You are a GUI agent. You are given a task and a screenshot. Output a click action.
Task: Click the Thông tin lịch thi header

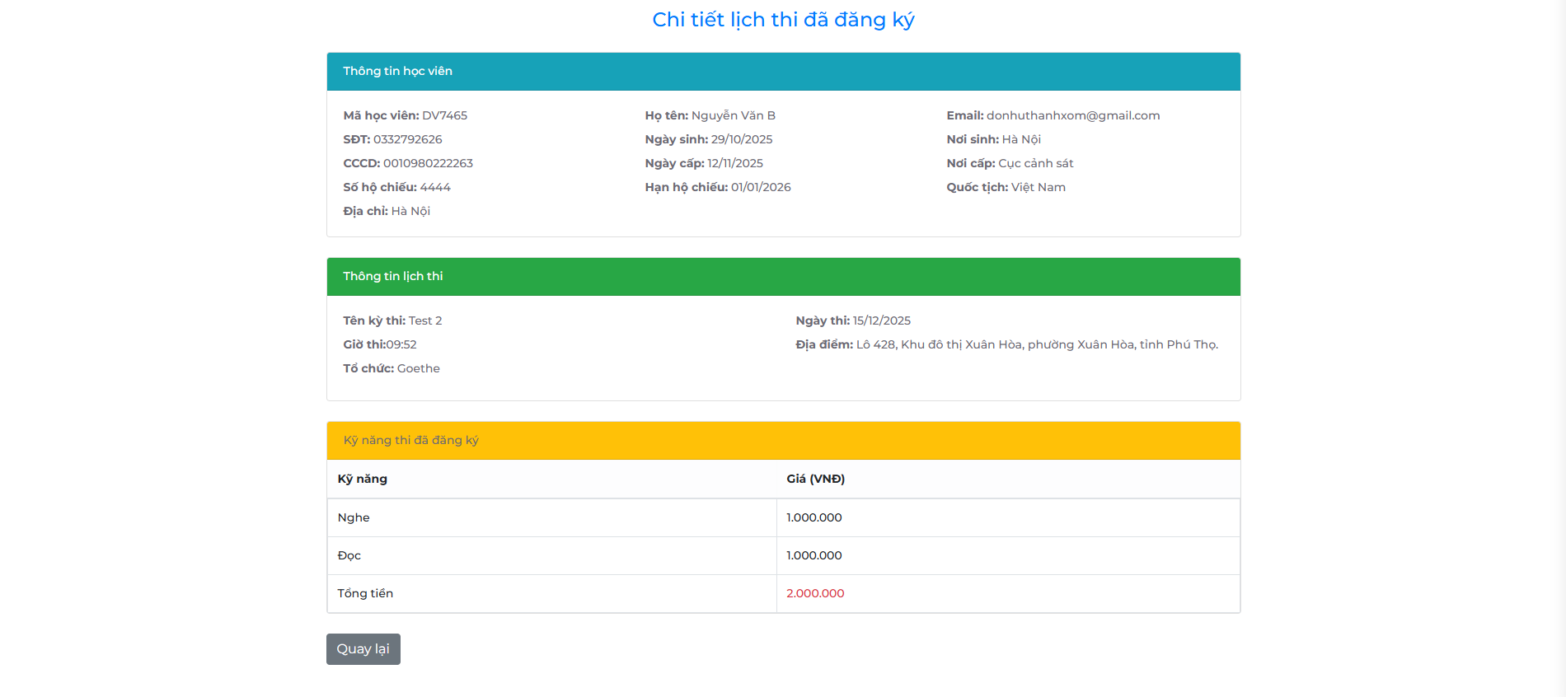392,277
